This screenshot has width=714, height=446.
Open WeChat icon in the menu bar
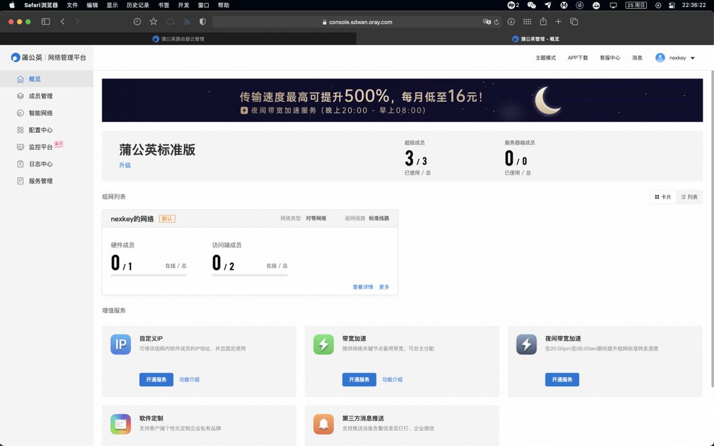coord(531,5)
